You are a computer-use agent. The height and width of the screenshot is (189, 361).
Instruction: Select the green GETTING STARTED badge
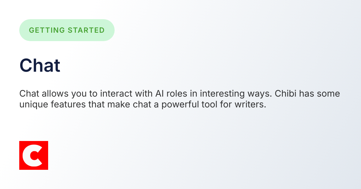click(x=67, y=30)
